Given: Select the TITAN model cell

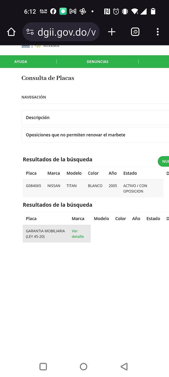Looking at the screenshot, I should click(x=72, y=186).
